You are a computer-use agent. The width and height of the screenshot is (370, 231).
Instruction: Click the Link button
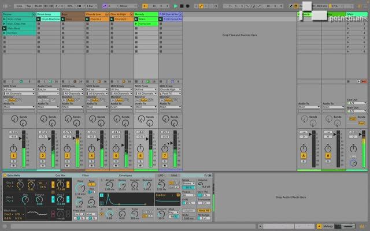[x=20, y=6]
